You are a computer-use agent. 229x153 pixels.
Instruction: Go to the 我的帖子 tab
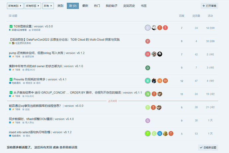pos(112,6)
